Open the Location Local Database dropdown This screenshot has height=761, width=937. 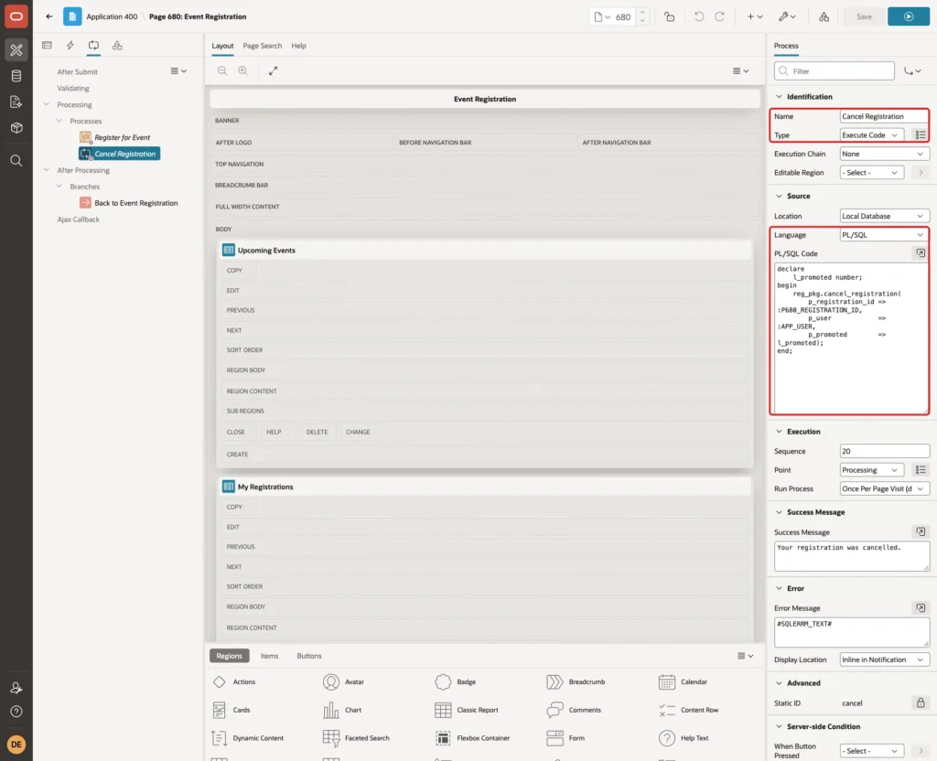point(885,216)
